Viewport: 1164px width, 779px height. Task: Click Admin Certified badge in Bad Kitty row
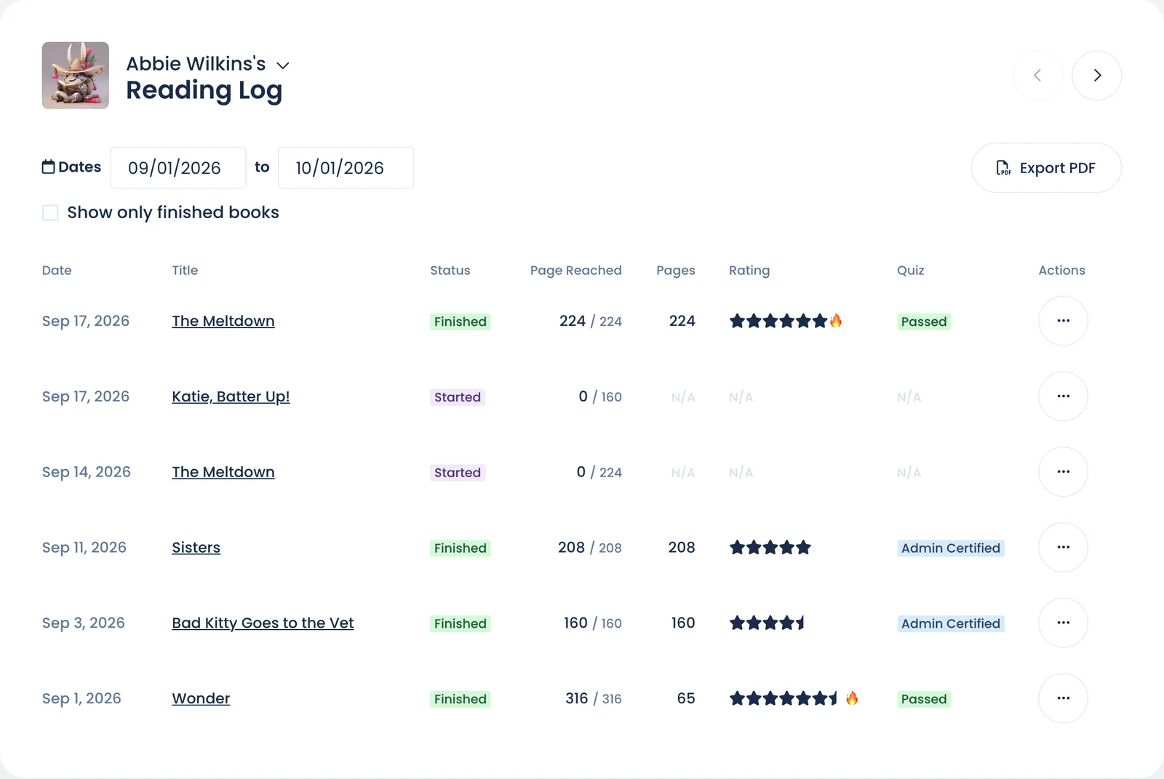[951, 623]
